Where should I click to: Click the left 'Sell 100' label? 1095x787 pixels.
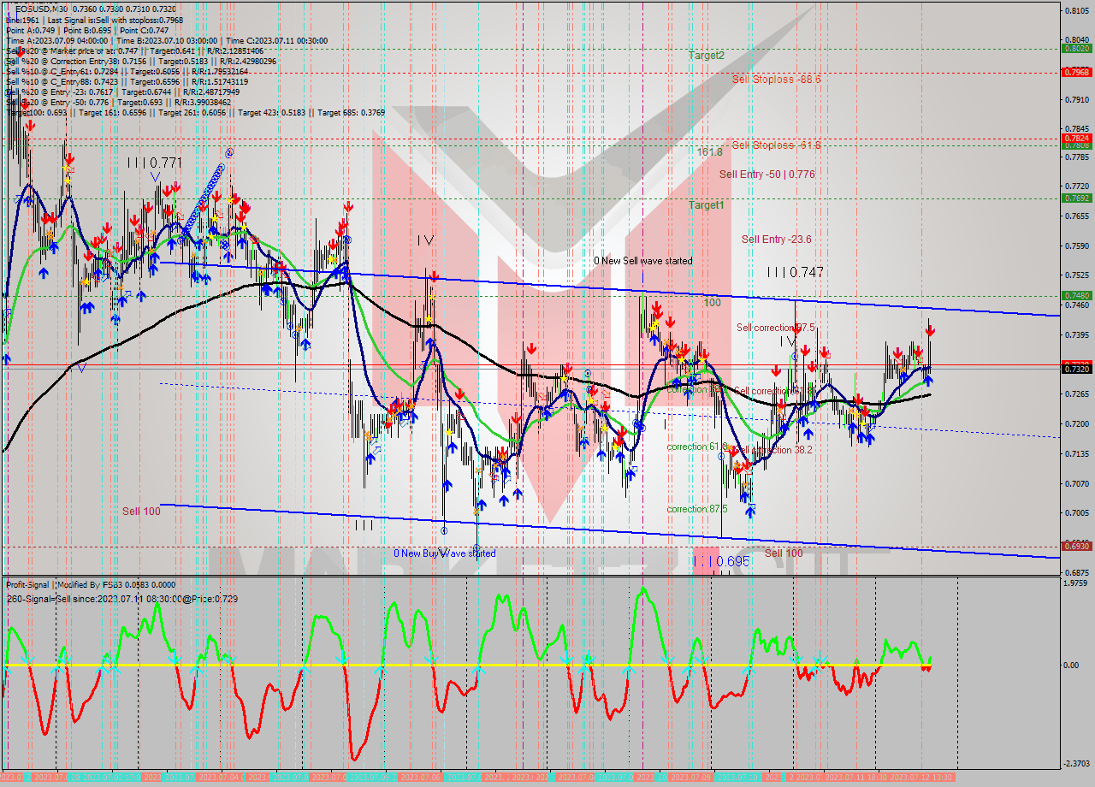point(141,511)
